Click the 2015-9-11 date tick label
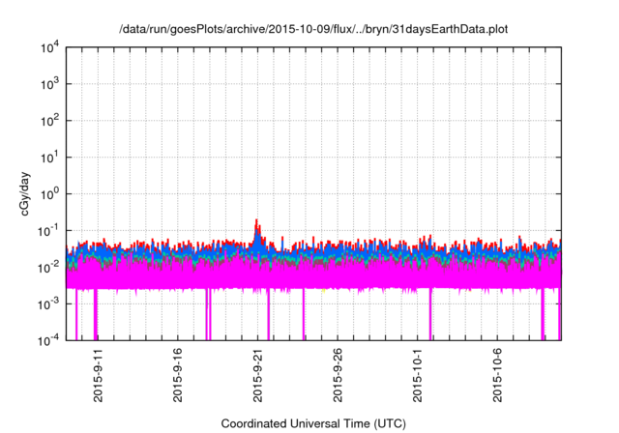Viewport: 619px width, 433px height. pos(98,375)
